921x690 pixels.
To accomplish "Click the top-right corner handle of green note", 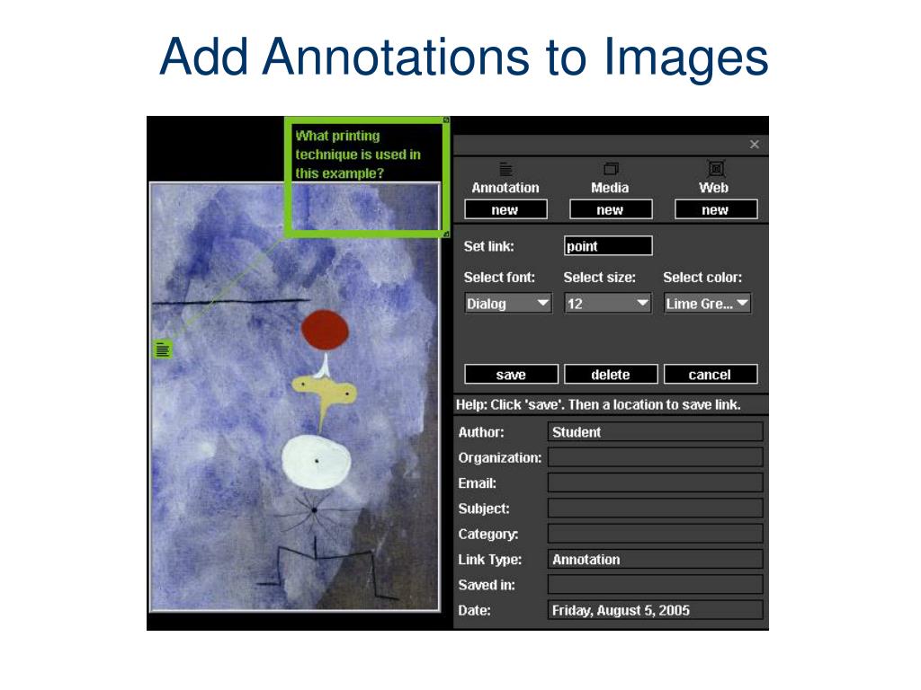I will pos(446,120).
